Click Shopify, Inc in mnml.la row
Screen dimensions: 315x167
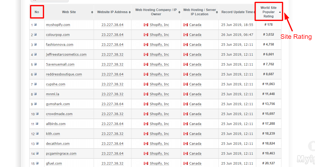[159, 94]
